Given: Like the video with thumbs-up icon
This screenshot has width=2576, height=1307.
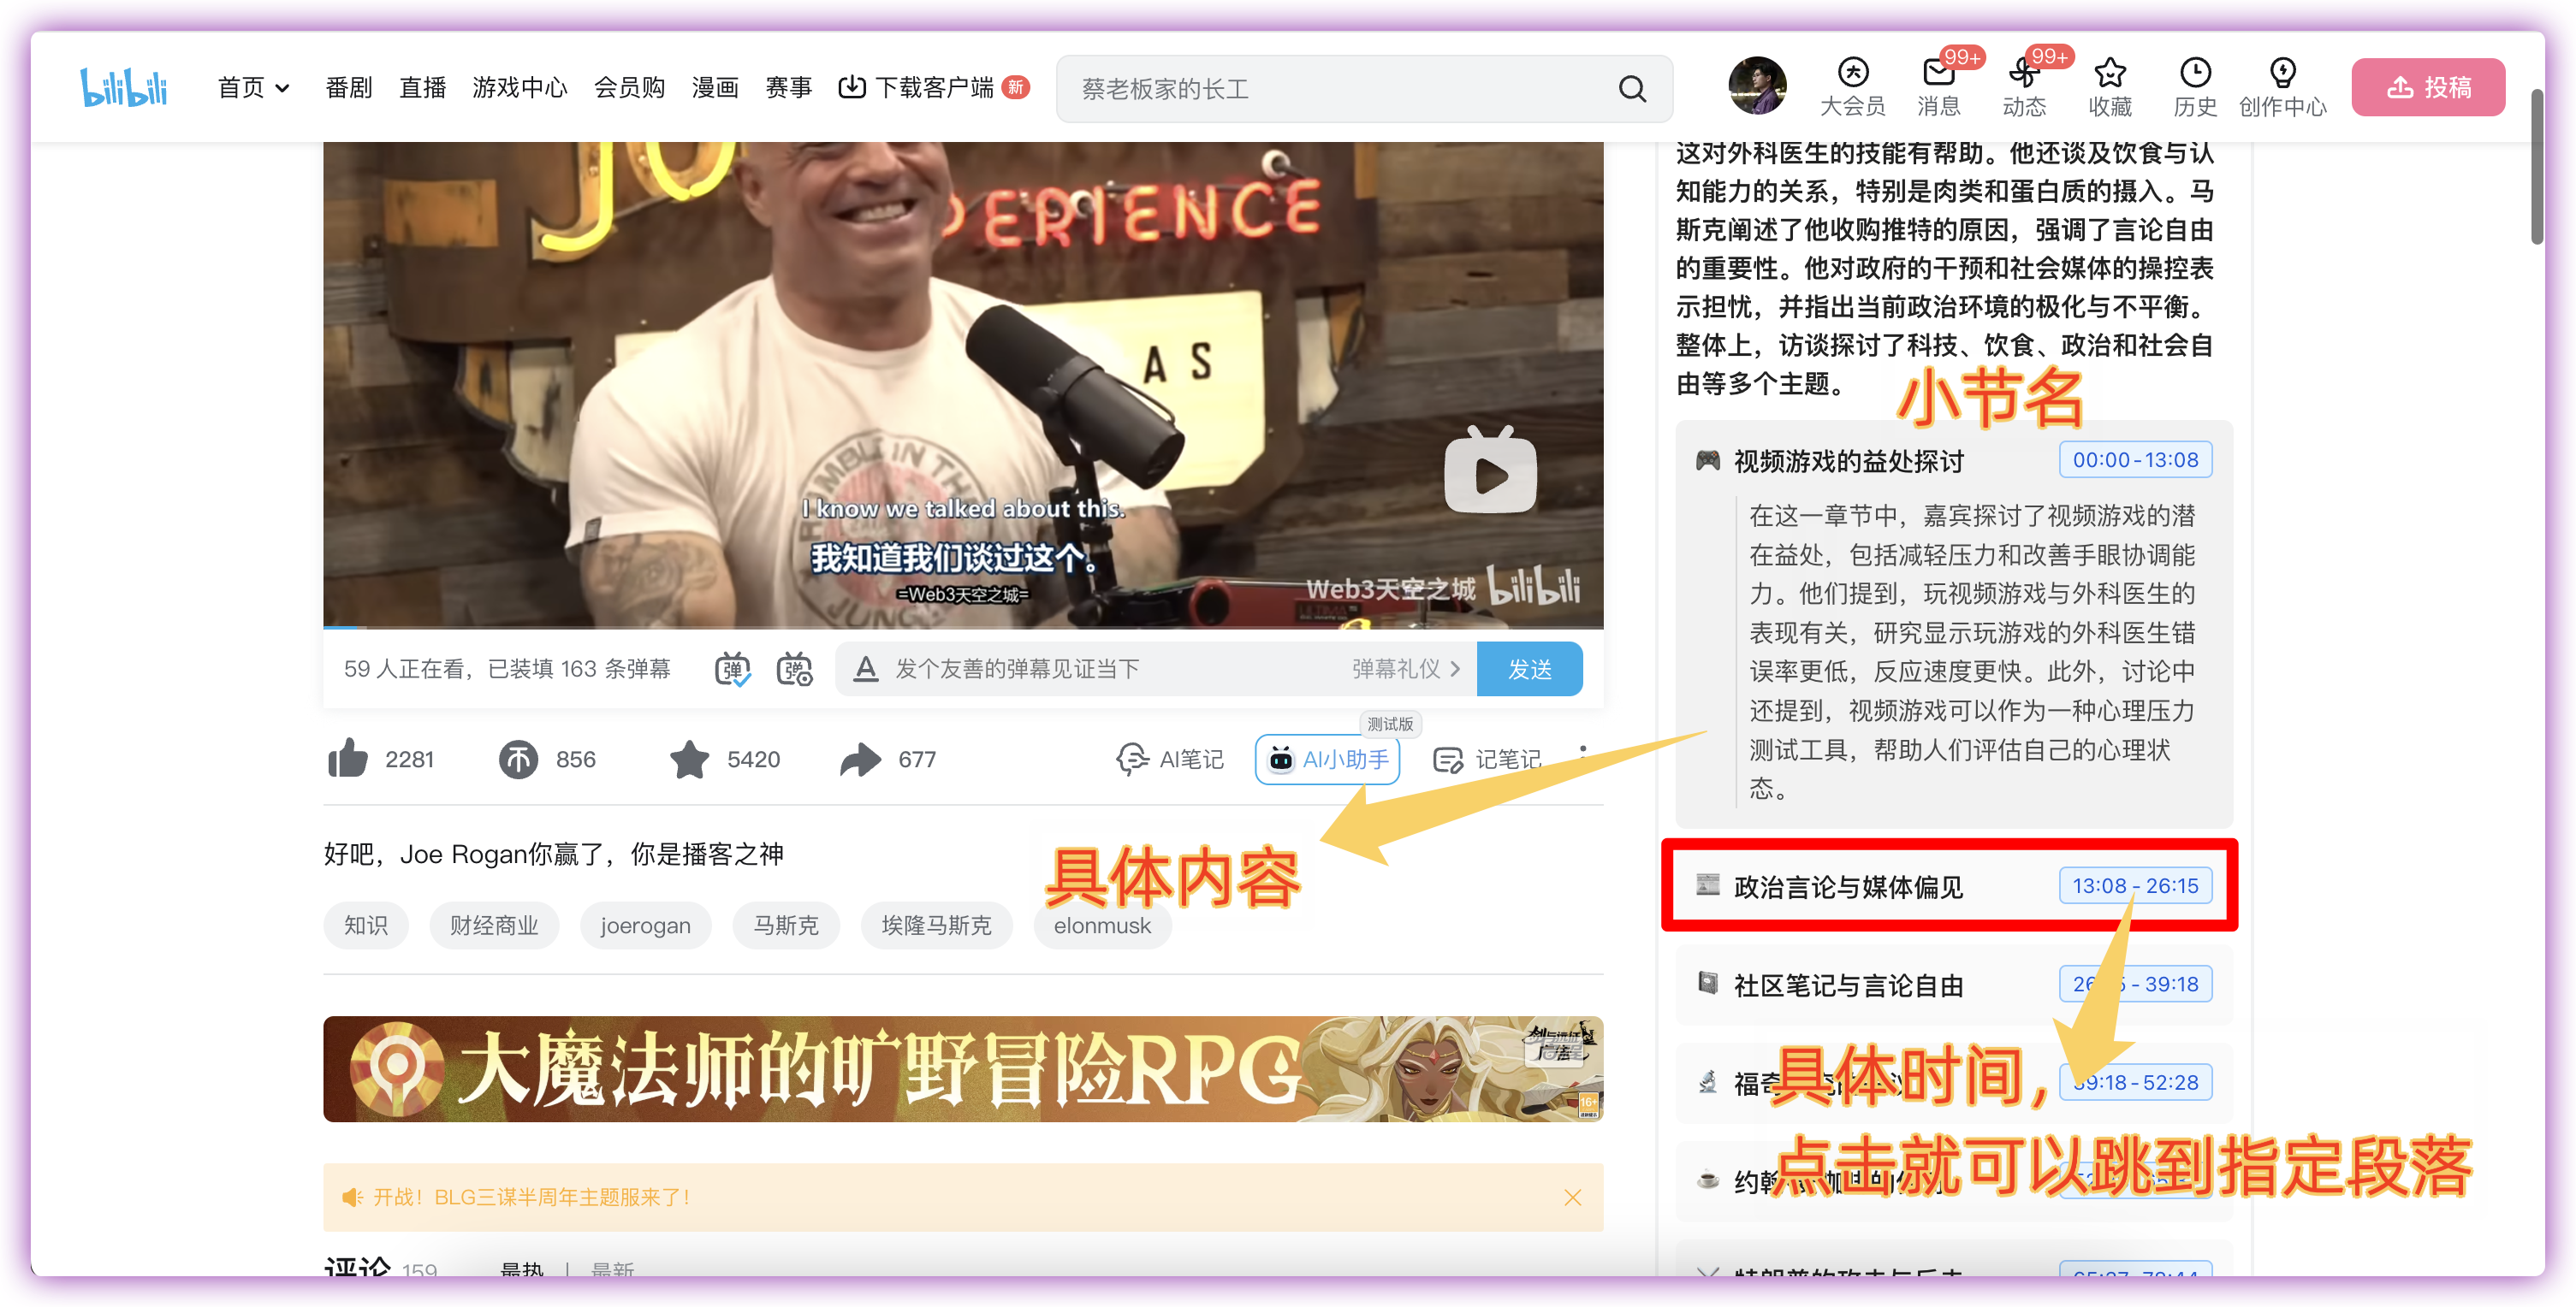Looking at the screenshot, I should point(348,760).
